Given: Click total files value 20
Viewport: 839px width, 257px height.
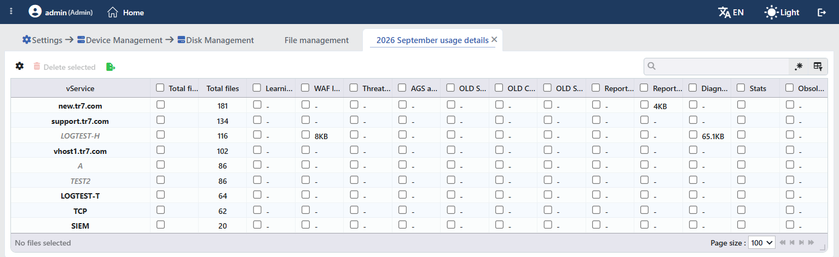Looking at the screenshot, I should pos(223,226).
